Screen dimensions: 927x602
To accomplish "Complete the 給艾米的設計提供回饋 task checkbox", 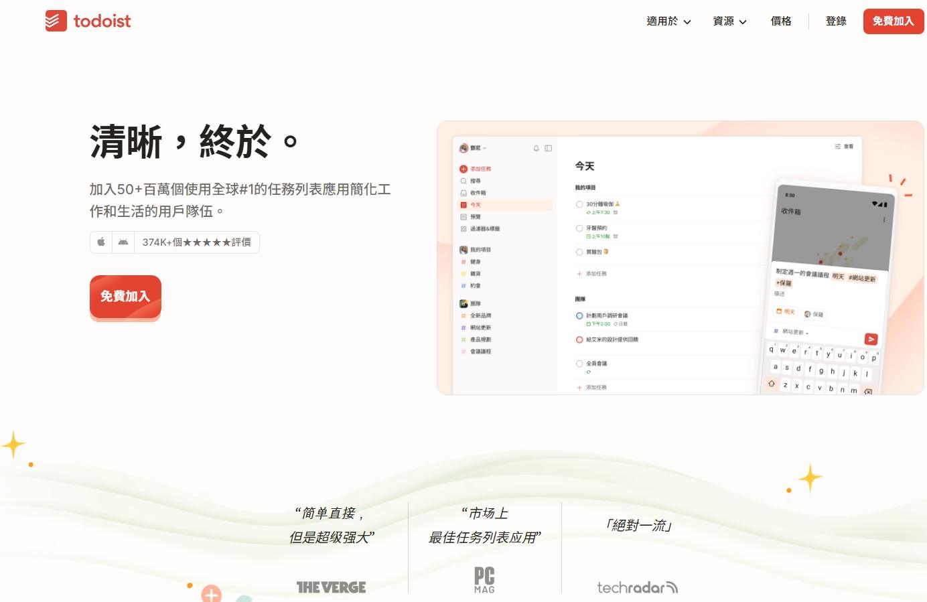I will [579, 340].
